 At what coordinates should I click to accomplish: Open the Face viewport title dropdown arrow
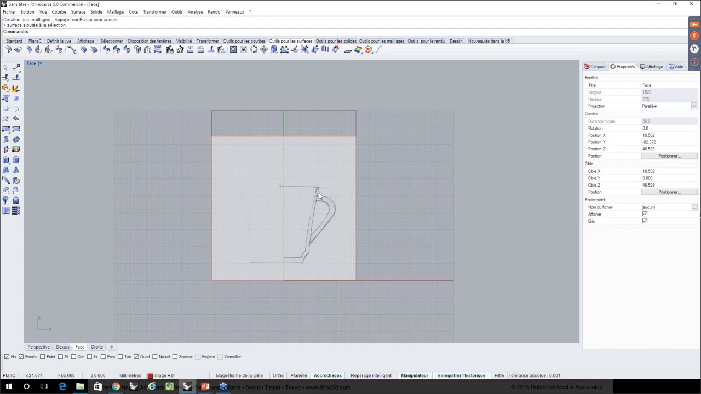click(40, 63)
